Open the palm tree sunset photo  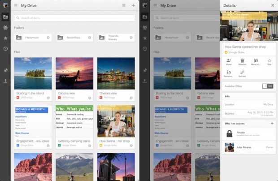coord(116,167)
